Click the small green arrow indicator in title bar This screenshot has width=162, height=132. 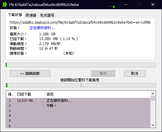[112, 7]
